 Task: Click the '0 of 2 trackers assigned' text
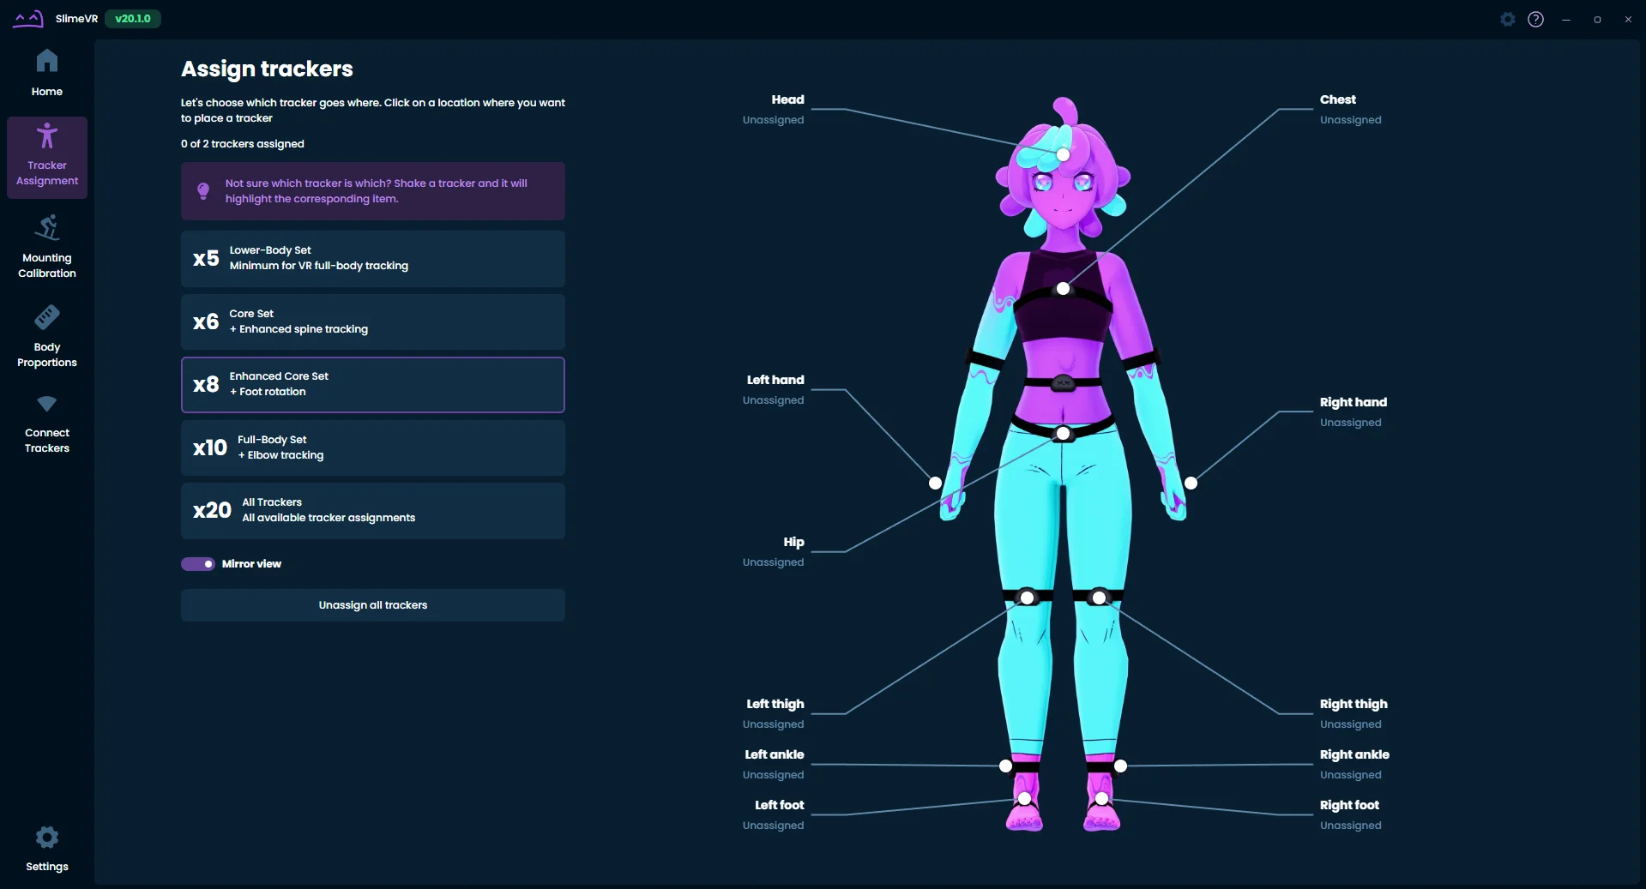(243, 144)
